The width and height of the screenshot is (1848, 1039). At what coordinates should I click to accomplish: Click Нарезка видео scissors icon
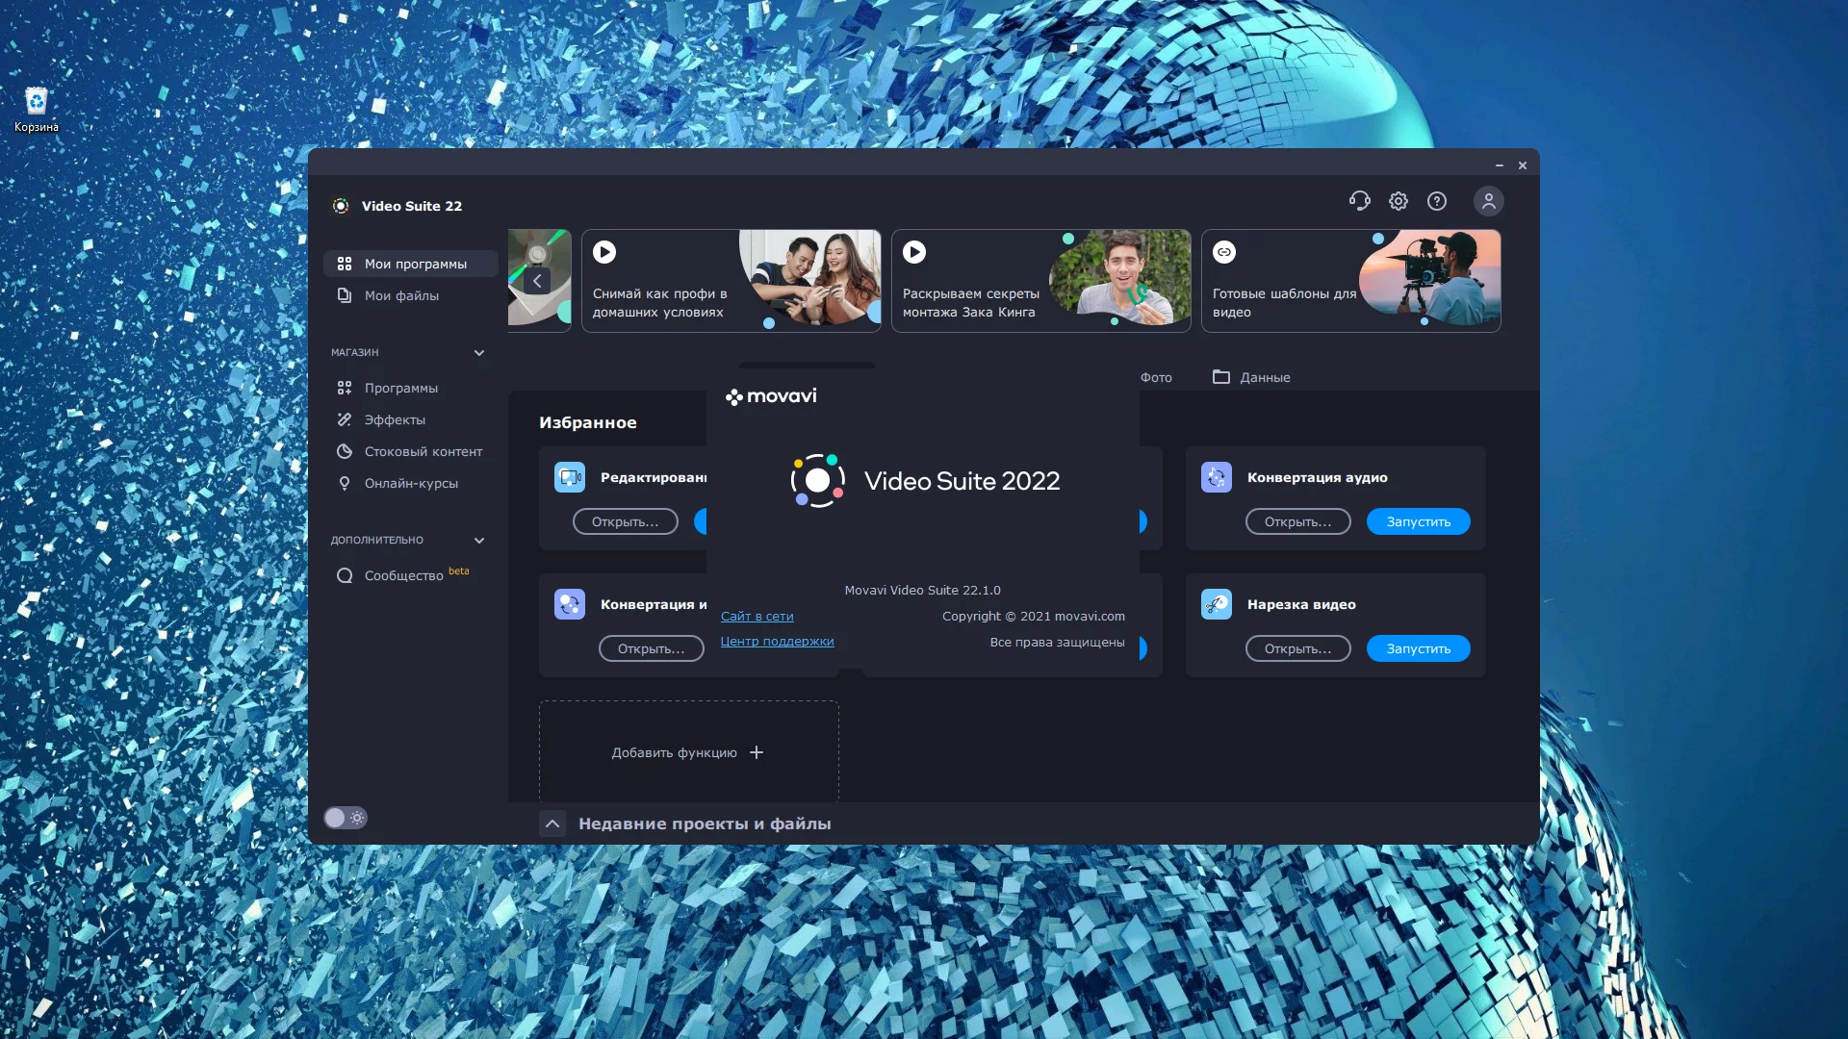(1217, 604)
